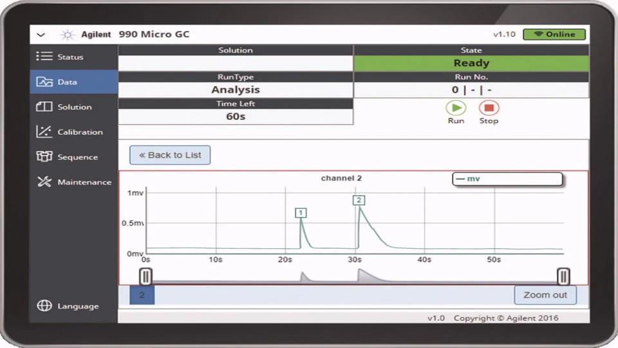The width and height of the screenshot is (618, 348).
Task: Select peak marker 1 on chromatogram
Action: point(301,213)
